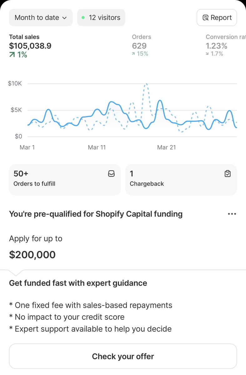Click the report magnifier icon

point(205,18)
